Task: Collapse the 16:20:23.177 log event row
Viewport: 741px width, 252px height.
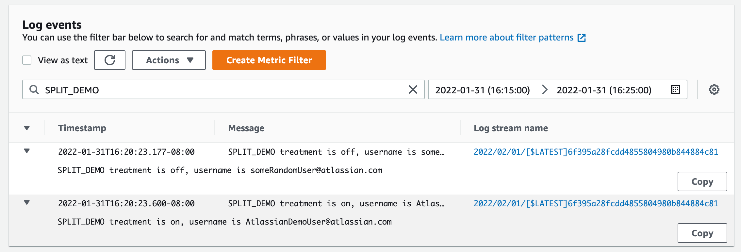Action: tap(27, 151)
